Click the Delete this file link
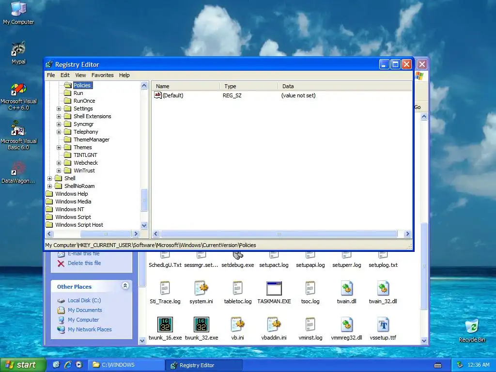 pyautogui.click(x=84, y=263)
